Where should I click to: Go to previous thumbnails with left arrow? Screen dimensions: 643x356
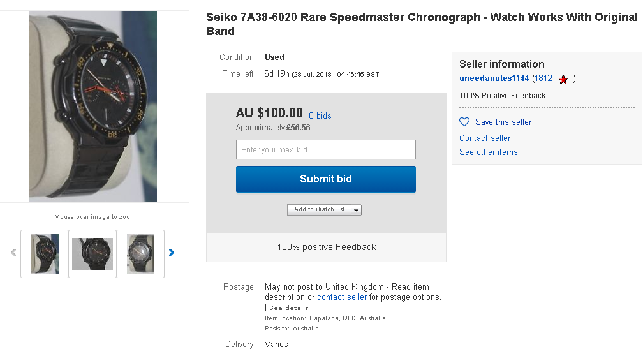point(13,253)
